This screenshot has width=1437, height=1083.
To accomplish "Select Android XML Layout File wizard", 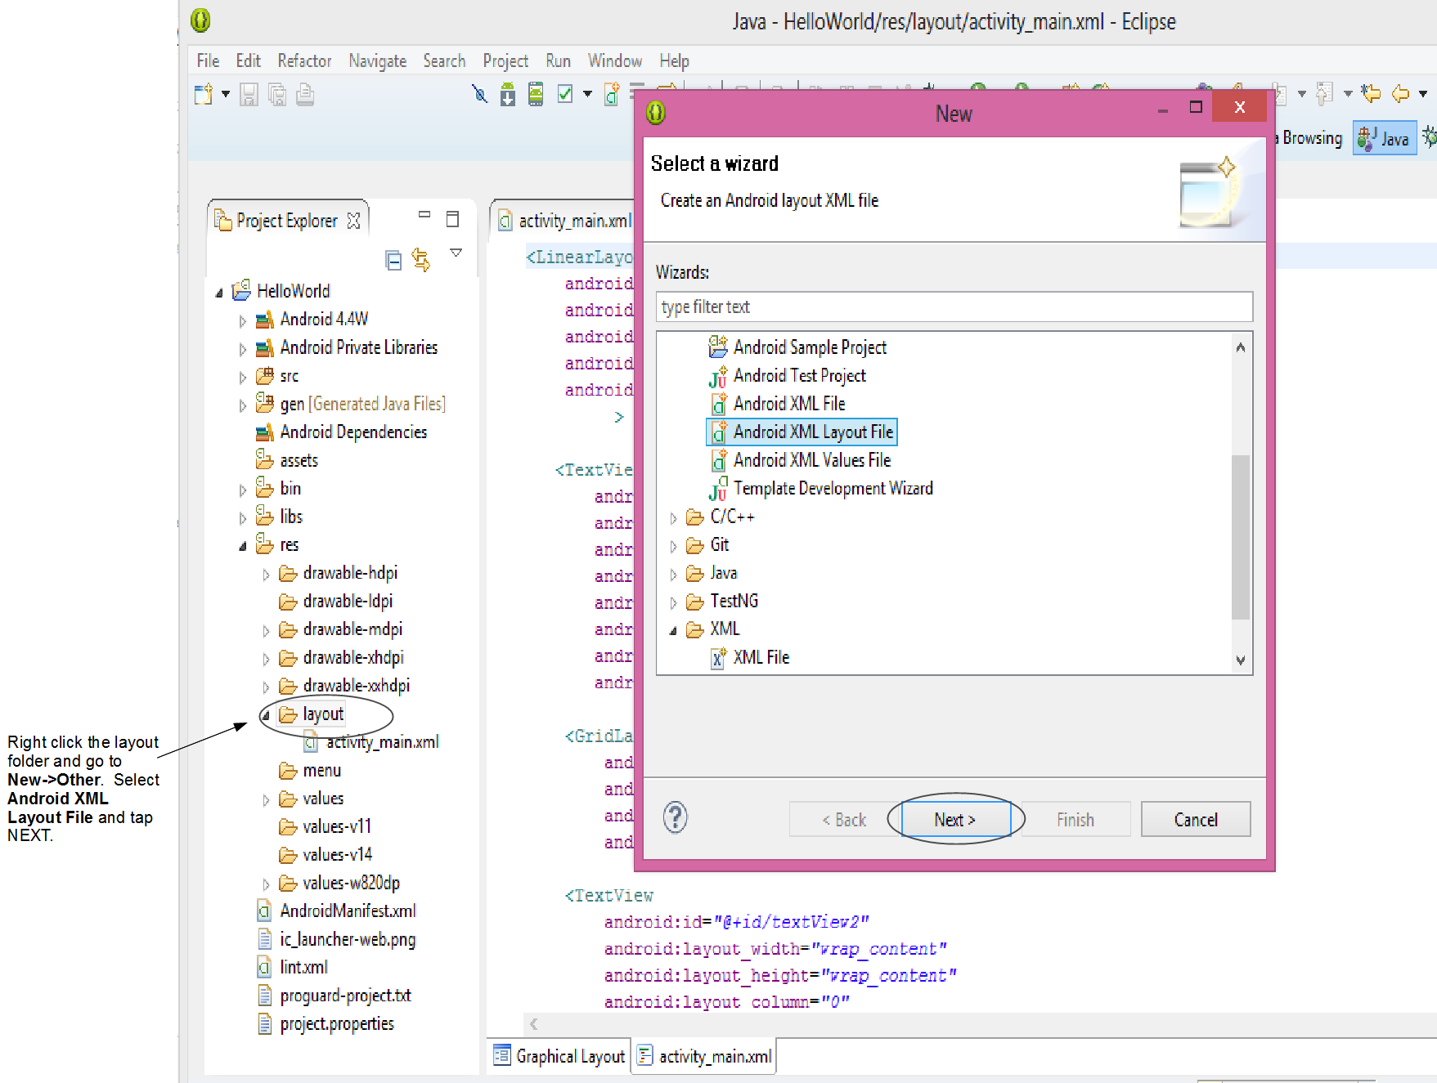I will point(802,432).
